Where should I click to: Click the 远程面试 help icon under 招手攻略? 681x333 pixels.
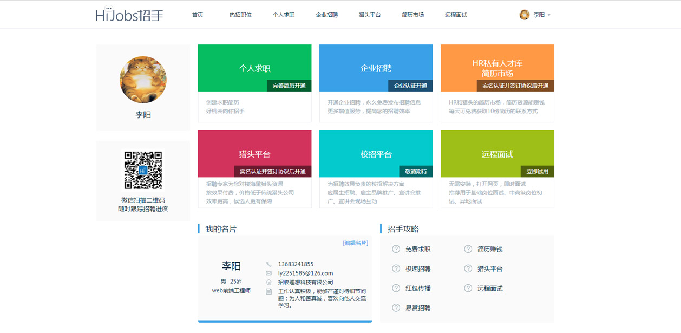[x=468, y=288]
